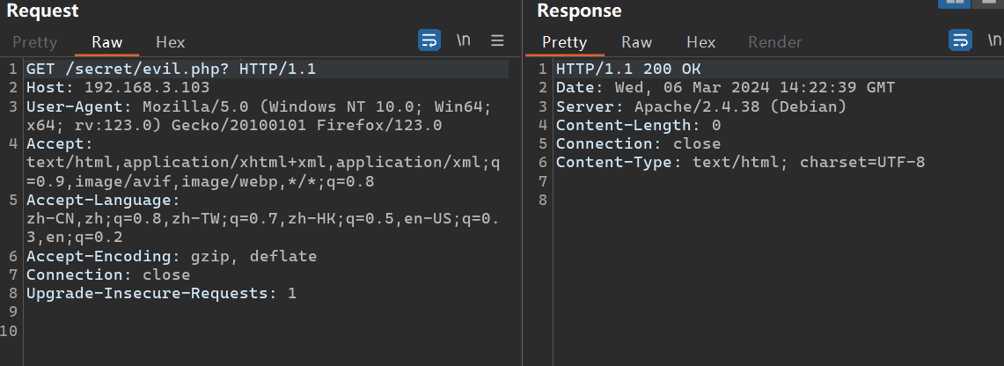This screenshot has height=366, width=1004.
Task: Toggle word wrap in the Response viewer
Action: (960, 40)
